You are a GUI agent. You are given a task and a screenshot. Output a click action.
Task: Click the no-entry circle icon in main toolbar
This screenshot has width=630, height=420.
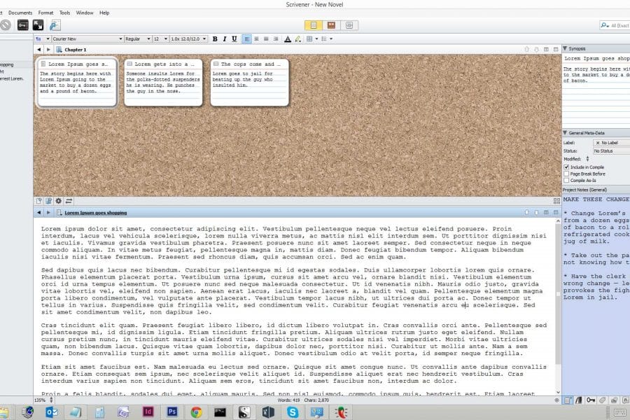[x=5, y=25]
